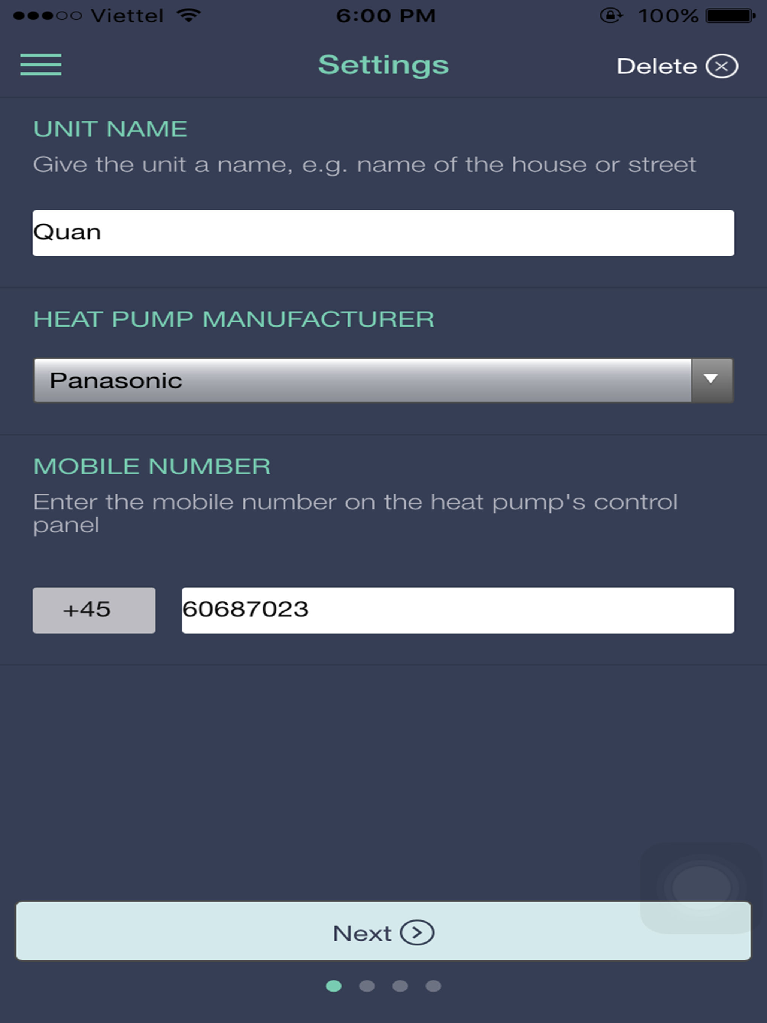Tap the Wi-Fi icon in status bar
Image resolution: width=767 pixels, height=1023 pixels.
coord(189,15)
